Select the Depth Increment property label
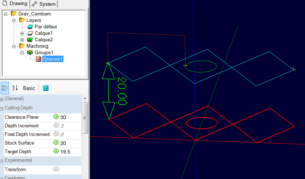305x179 pixels. click(22, 126)
